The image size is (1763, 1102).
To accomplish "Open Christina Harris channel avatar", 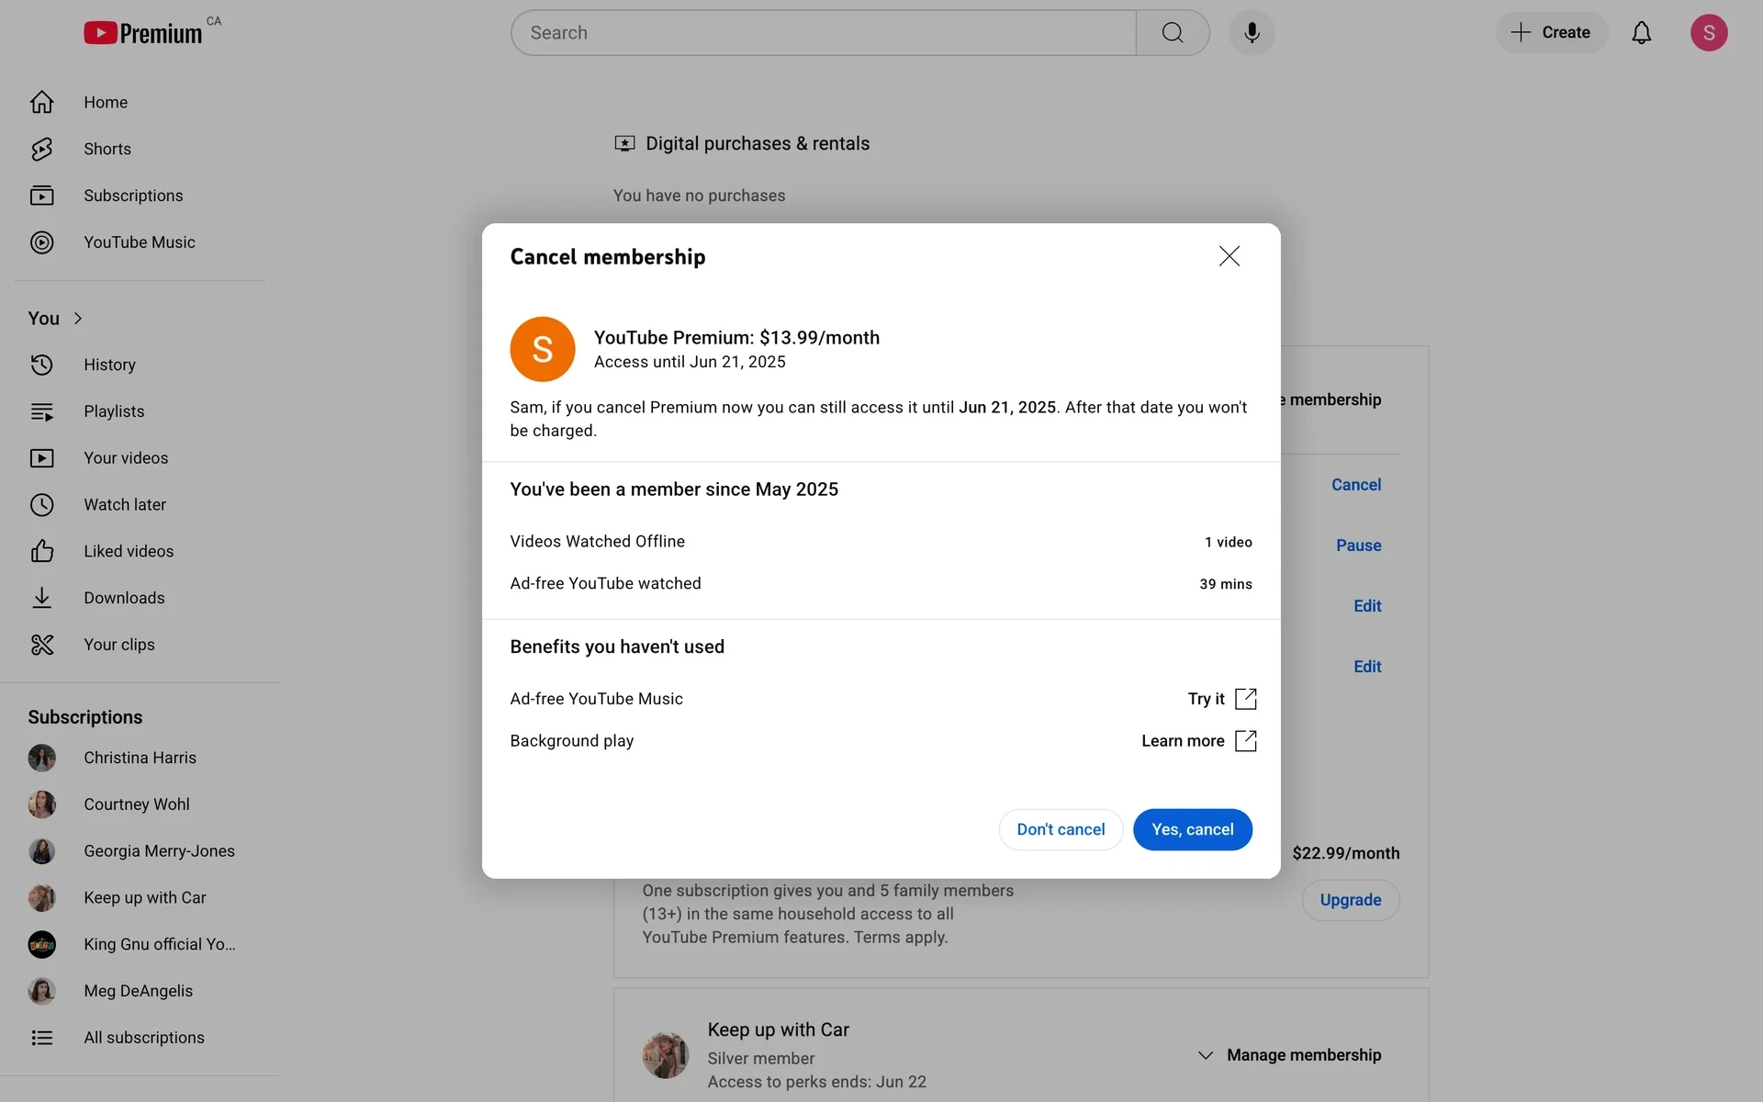I will pyautogui.click(x=41, y=758).
